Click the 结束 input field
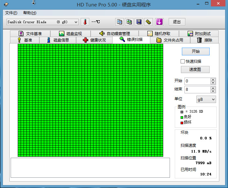228x188 pixels. pyautogui.click(x=197, y=89)
